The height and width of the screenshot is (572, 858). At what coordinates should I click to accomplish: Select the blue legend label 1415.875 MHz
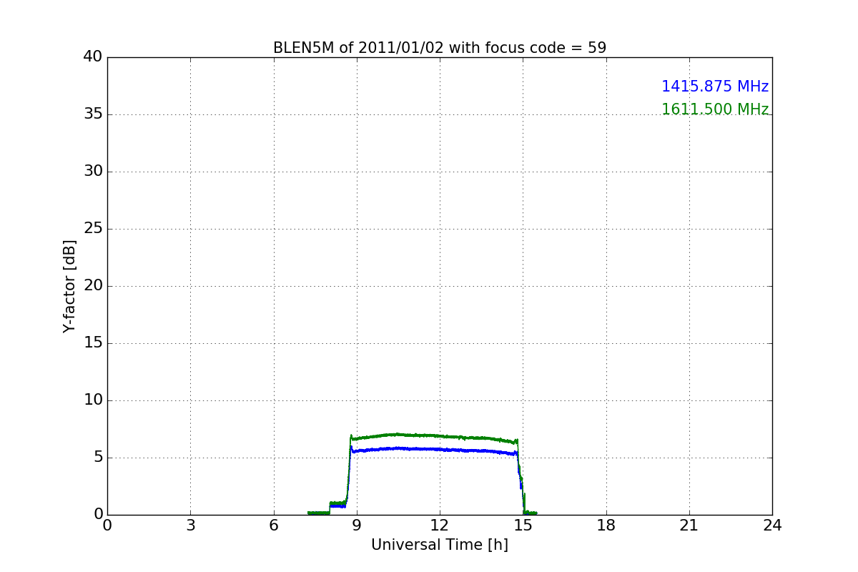pyautogui.click(x=715, y=87)
